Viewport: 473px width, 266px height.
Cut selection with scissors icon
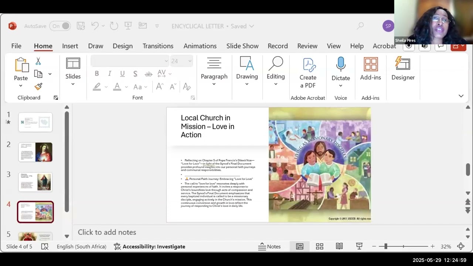coord(38,61)
